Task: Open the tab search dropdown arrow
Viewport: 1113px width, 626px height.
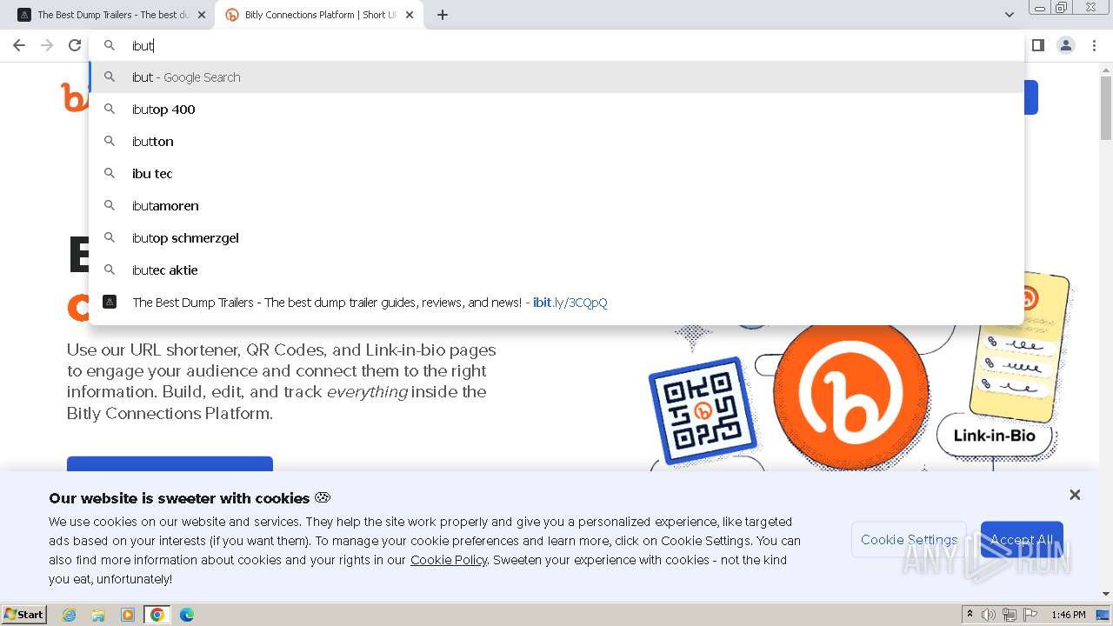Action: pos(1009,15)
